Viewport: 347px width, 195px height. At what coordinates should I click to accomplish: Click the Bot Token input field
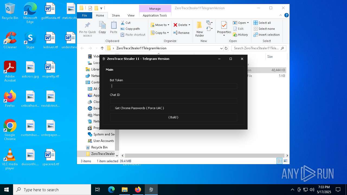coord(173,86)
